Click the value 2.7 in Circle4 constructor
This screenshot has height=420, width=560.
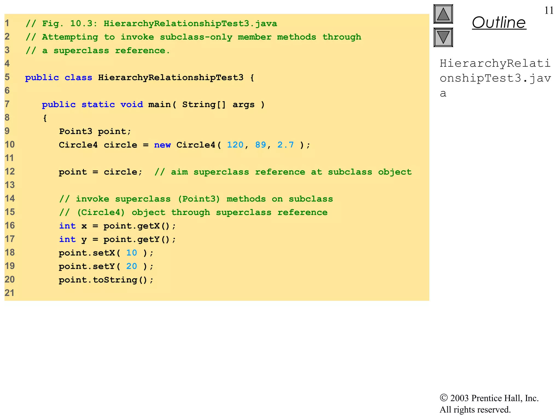click(285, 145)
